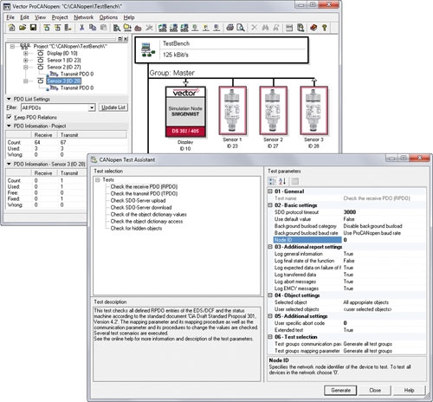Click the Help button in Test Assistant

point(409,390)
